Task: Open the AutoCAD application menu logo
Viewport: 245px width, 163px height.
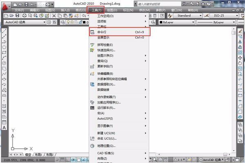Action: (x=5, y=7)
